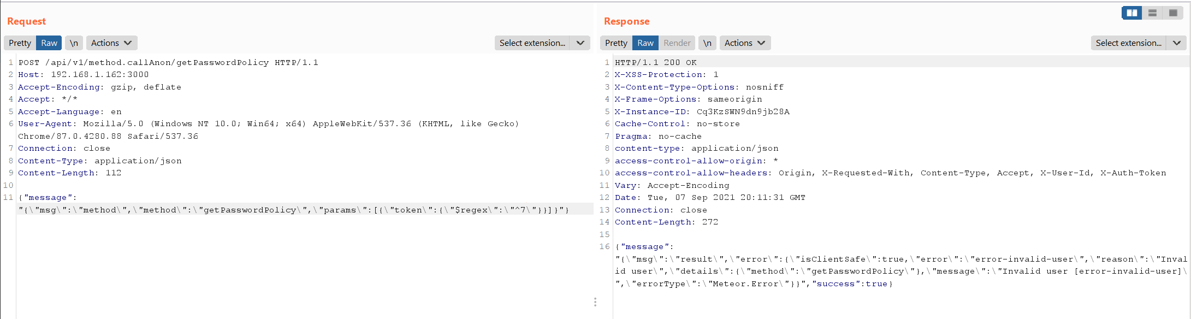This screenshot has height=319, width=1191.
Task: Click the Response extension chevron arrow
Action: click(1177, 43)
